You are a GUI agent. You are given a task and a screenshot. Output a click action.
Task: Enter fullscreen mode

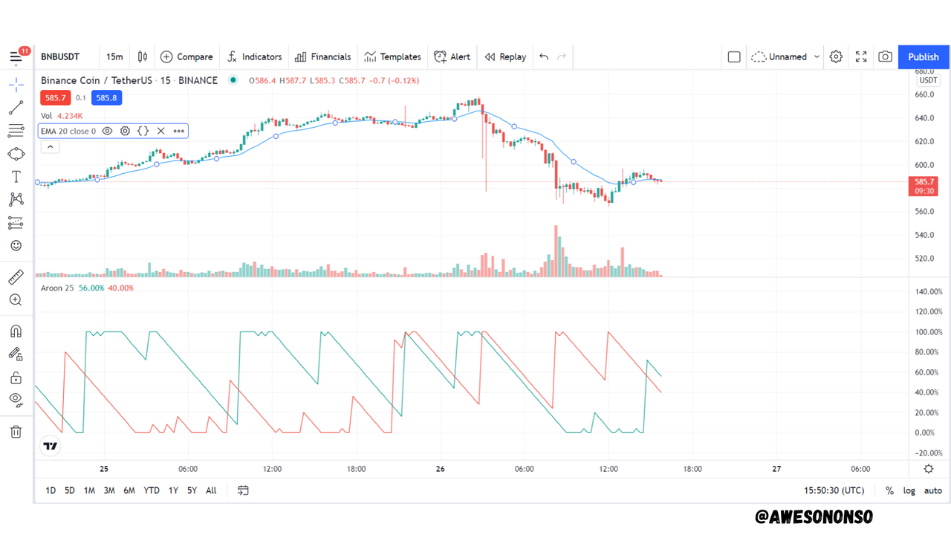861,56
